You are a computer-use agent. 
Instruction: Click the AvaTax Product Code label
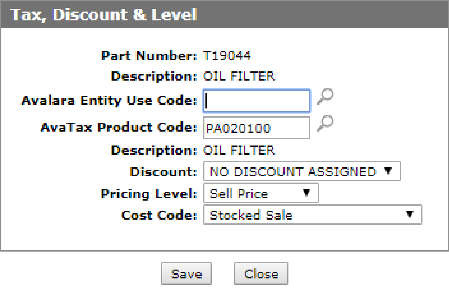(119, 127)
